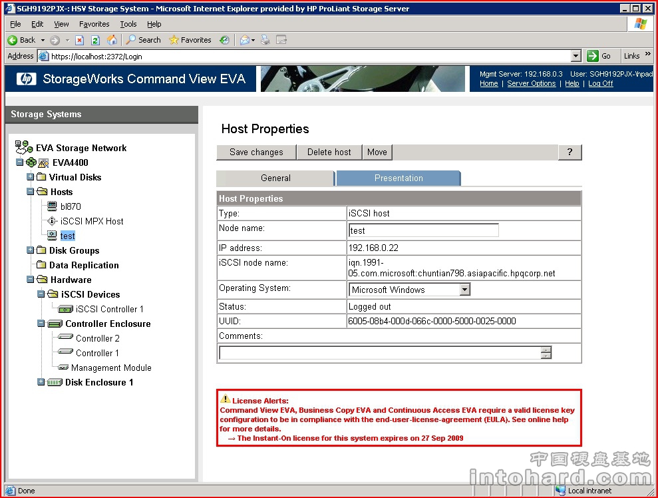The width and height of the screenshot is (658, 498).
Task: Select Controller 2 in the tree
Action: [x=97, y=338]
